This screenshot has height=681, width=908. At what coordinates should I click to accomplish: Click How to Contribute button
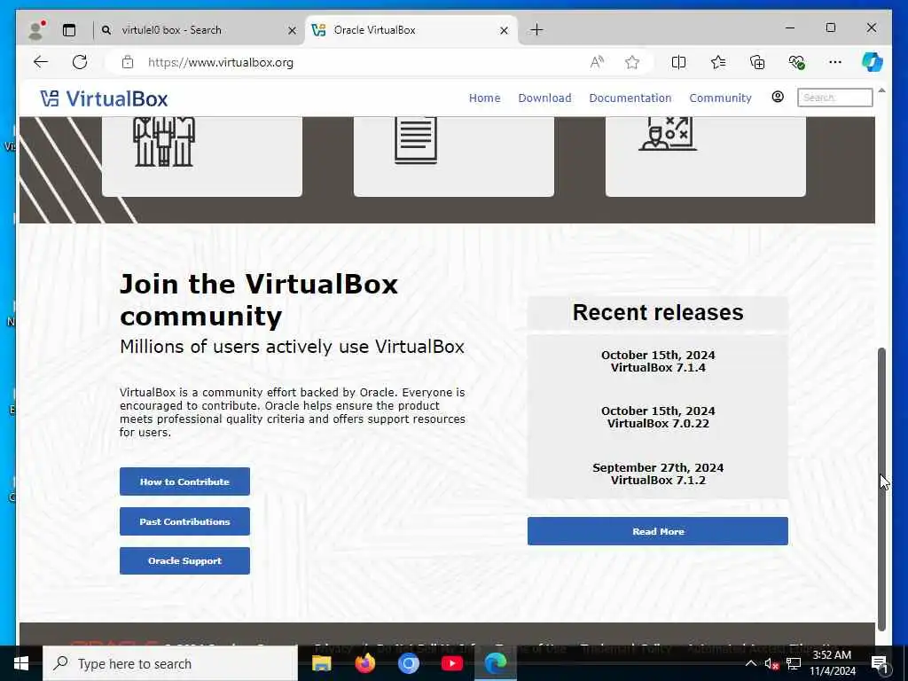184,481
